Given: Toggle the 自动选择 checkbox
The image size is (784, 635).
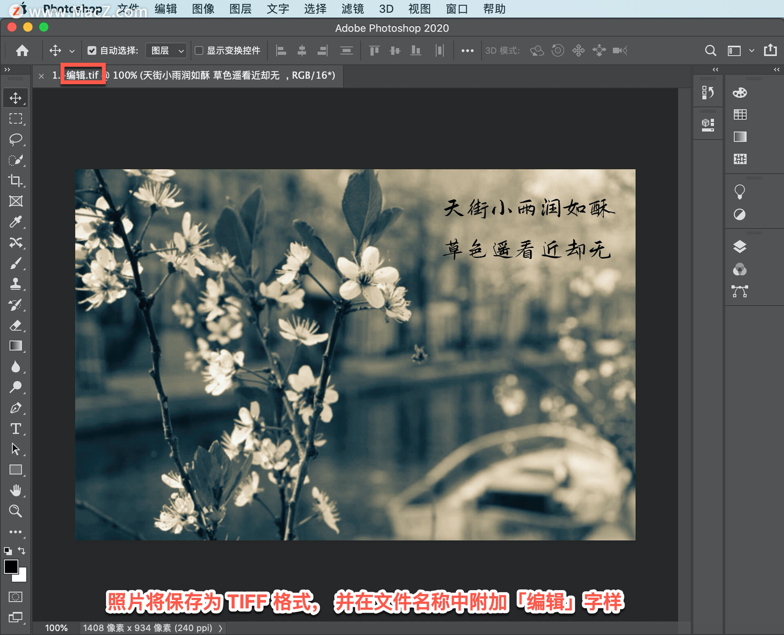Looking at the screenshot, I should pyautogui.click(x=92, y=51).
